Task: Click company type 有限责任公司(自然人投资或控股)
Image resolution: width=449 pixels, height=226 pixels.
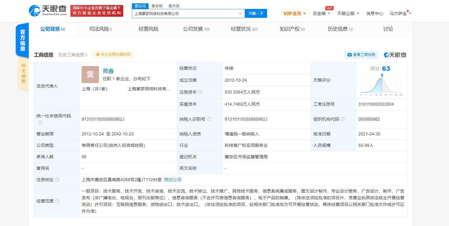Action: tap(113, 145)
